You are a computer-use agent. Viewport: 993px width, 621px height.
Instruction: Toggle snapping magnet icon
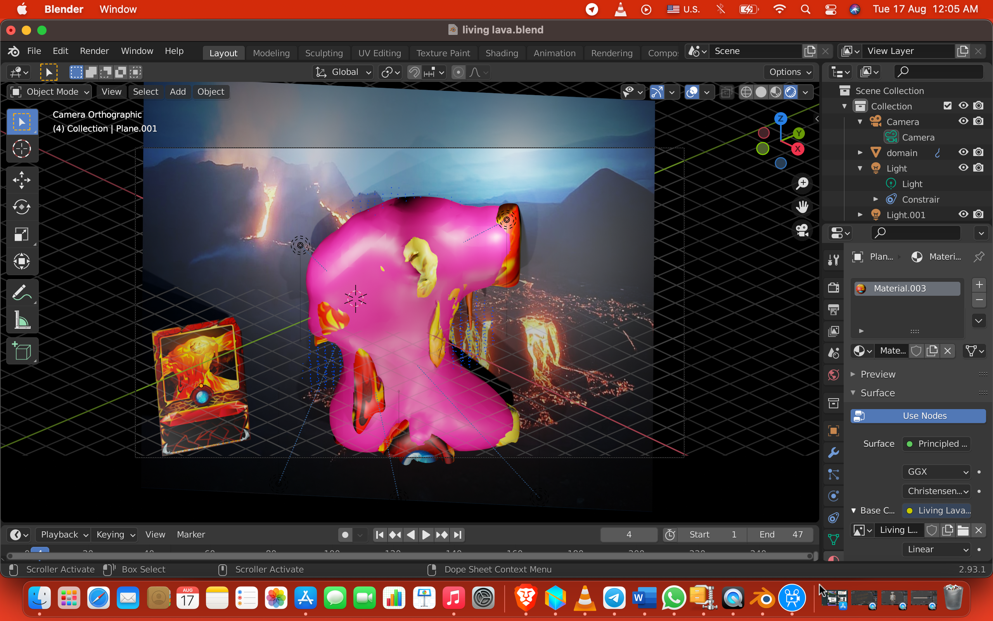click(414, 72)
